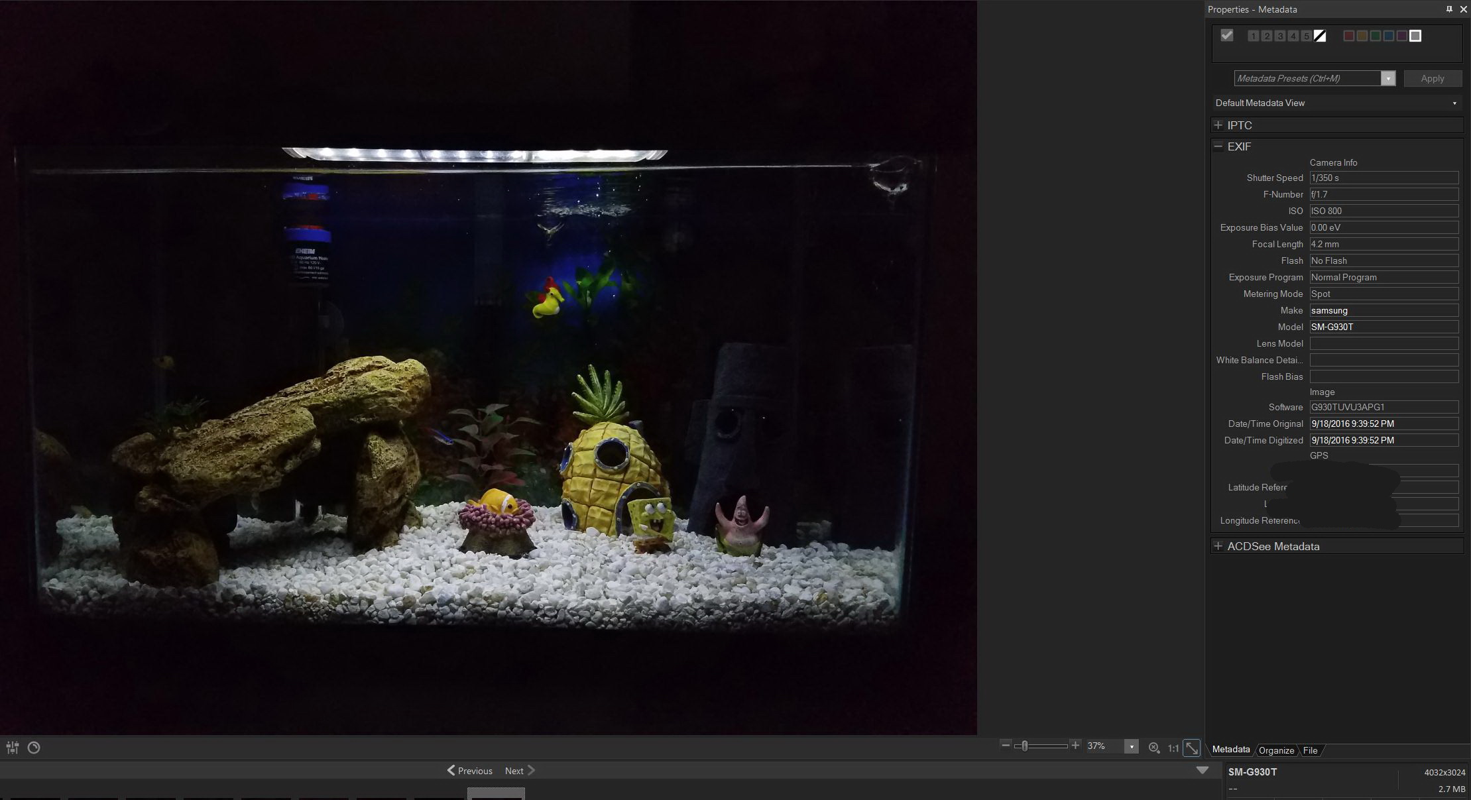The height and width of the screenshot is (800, 1471).
Task: Open the image adjustment sliders icon
Action: pos(12,748)
